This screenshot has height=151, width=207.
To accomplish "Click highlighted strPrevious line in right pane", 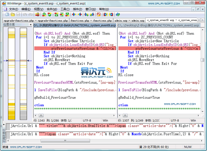I will pos(159,48).
